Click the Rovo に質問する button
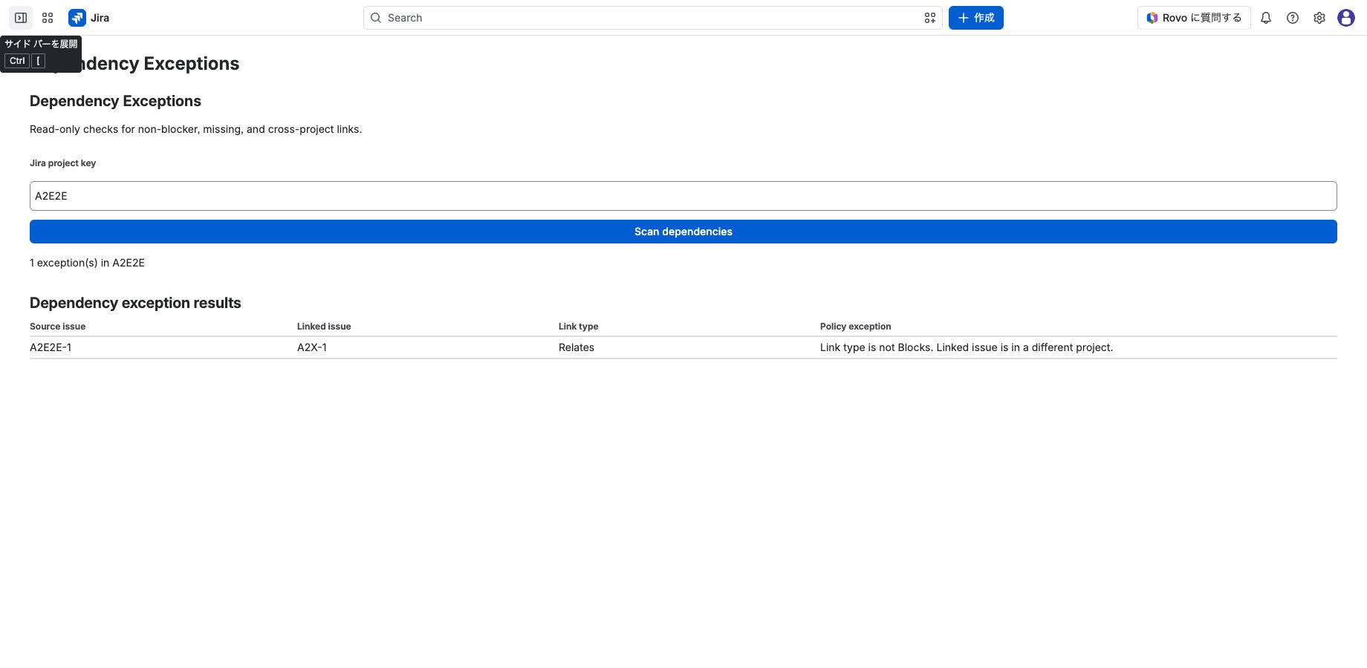The image size is (1367, 668). point(1194,18)
